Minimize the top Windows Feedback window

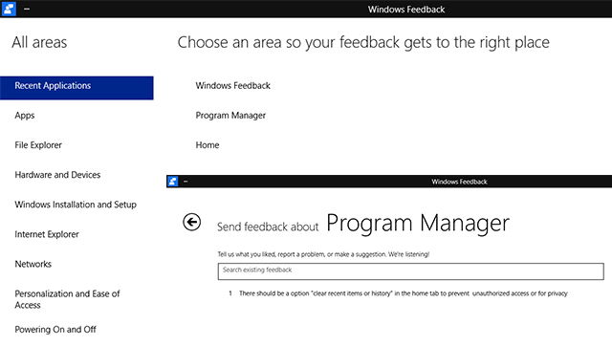[x=27, y=9]
